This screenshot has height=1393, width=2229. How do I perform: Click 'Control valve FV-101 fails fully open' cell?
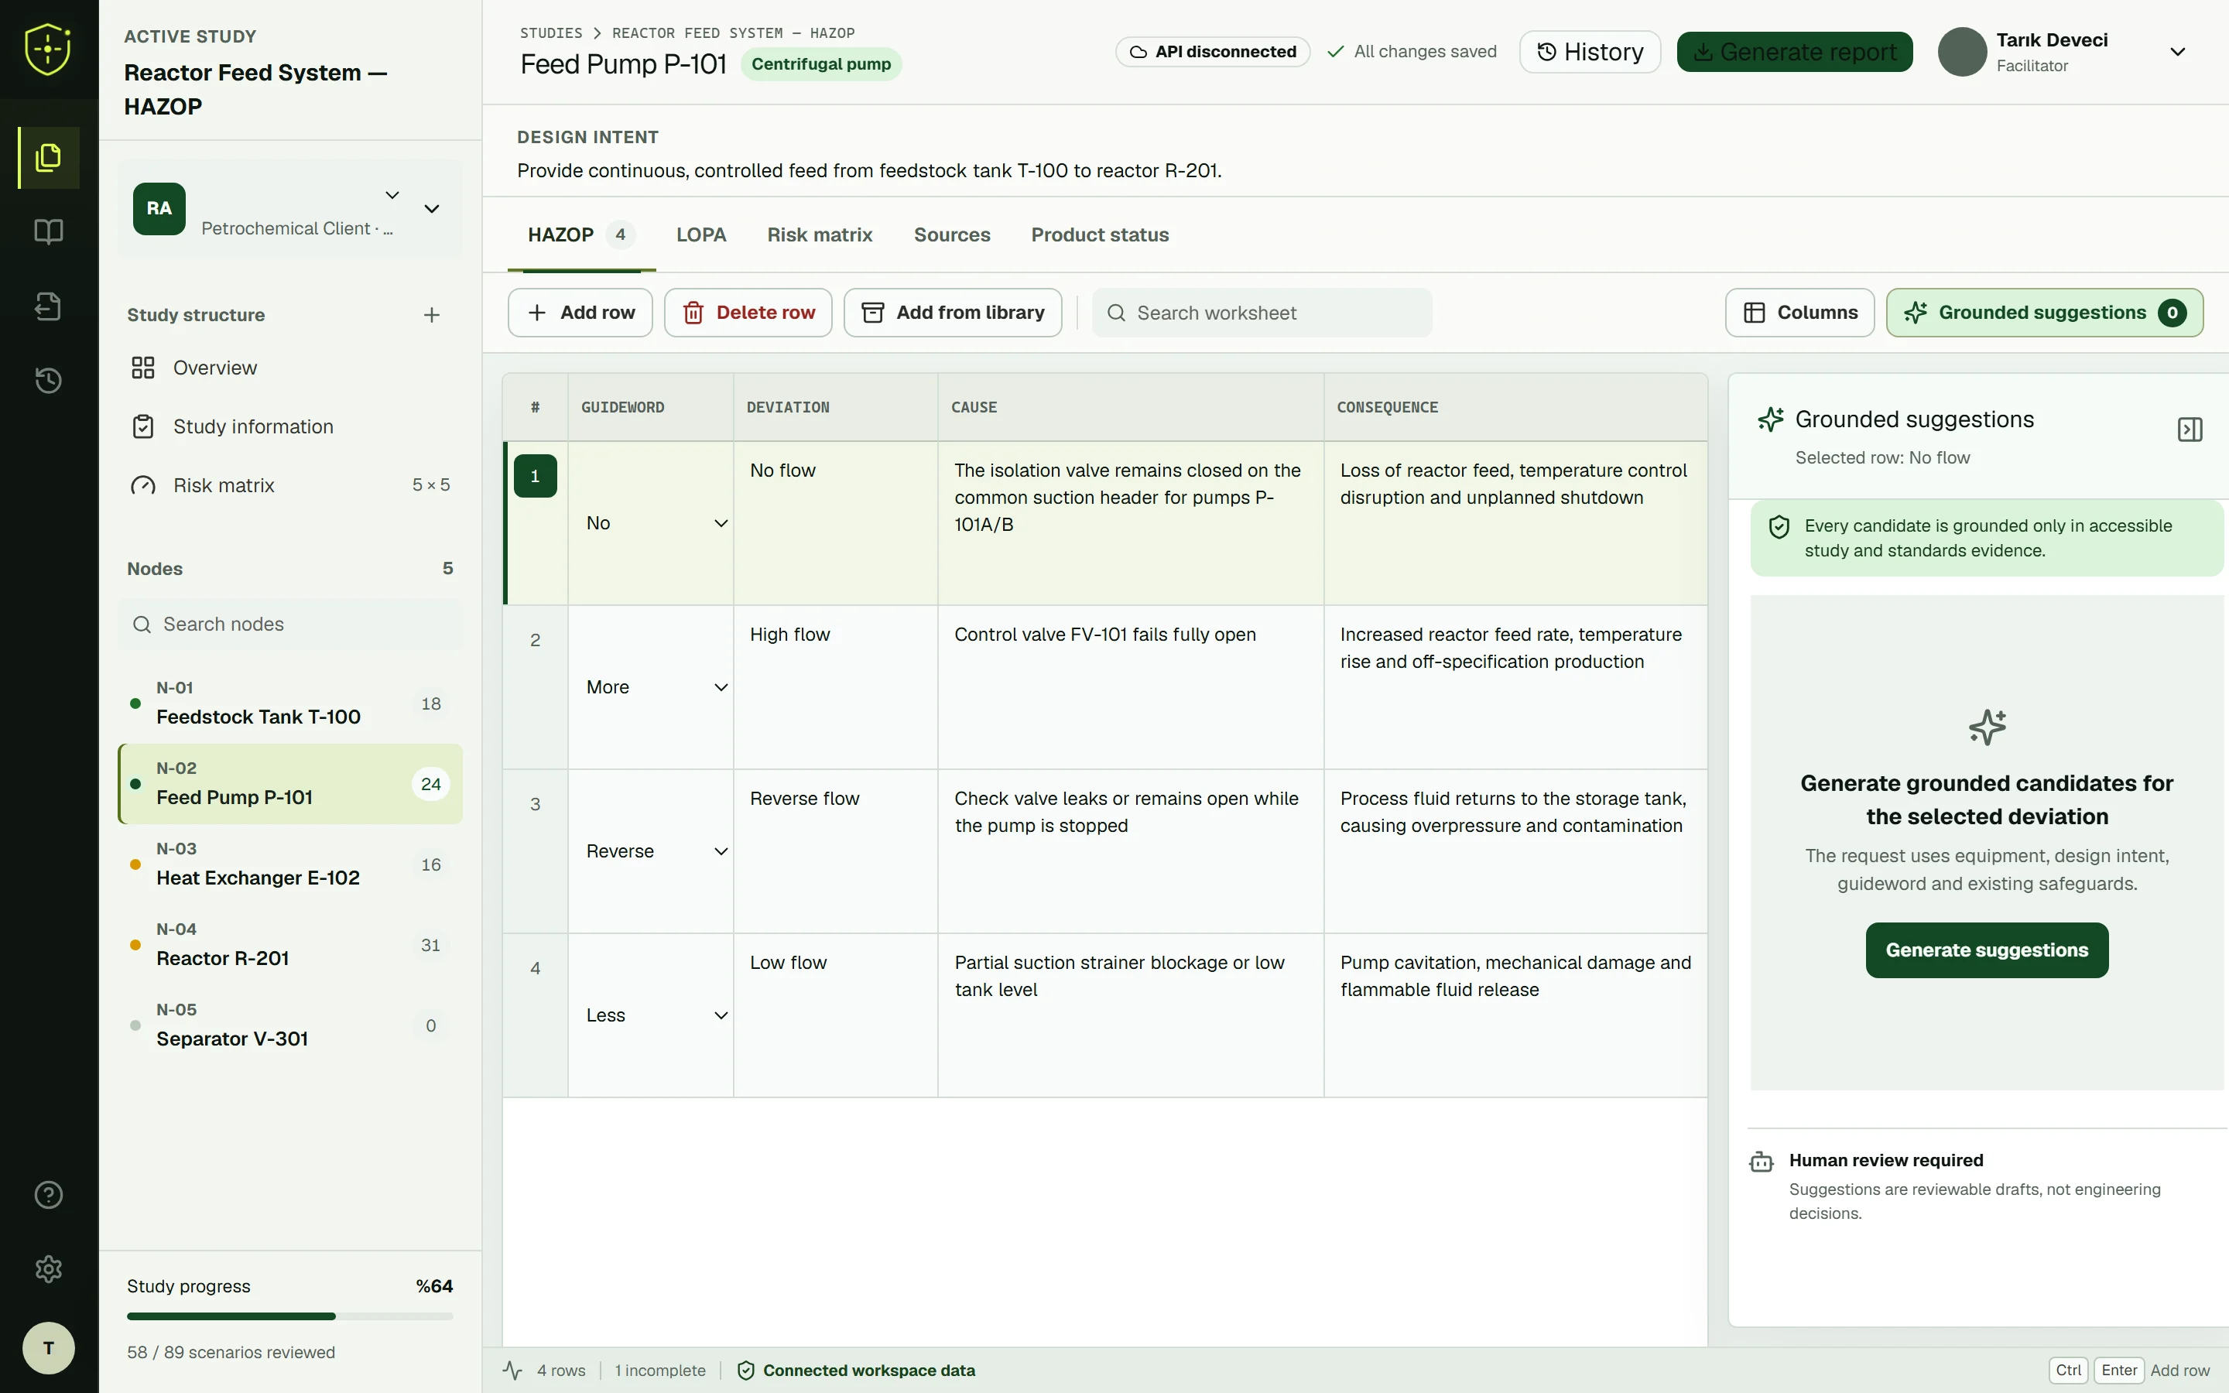pyautogui.click(x=1130, y=687)
